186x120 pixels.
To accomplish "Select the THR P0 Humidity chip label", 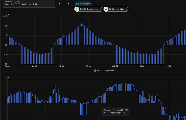I will pos(116,9).
